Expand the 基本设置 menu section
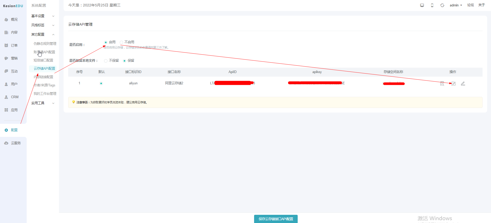The width and height of the screenshot is (491, 223). click(x=43, y=16)
